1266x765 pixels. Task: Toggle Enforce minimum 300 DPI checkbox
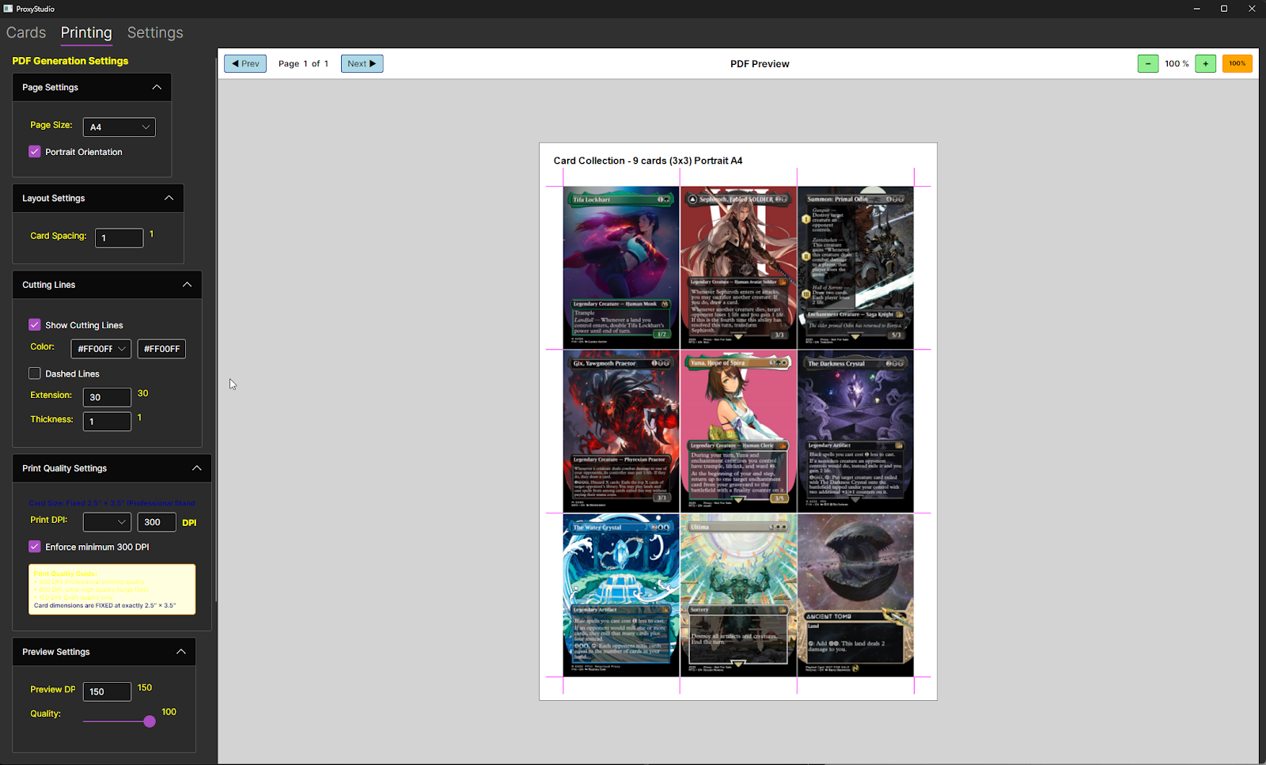point(35,547)
